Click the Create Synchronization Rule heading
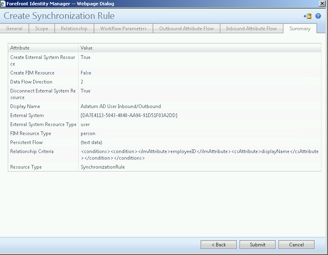The image size is (328, 255). pyautogui.click(x=59, y=16)
